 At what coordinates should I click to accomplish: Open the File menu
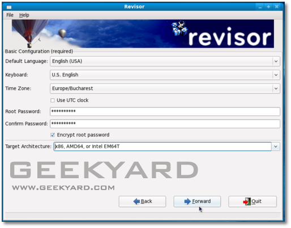coord(10,15)
